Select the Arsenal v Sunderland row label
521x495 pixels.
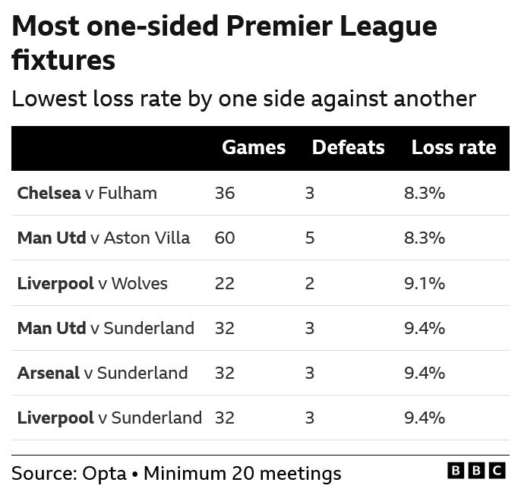(x=102, y=373)
